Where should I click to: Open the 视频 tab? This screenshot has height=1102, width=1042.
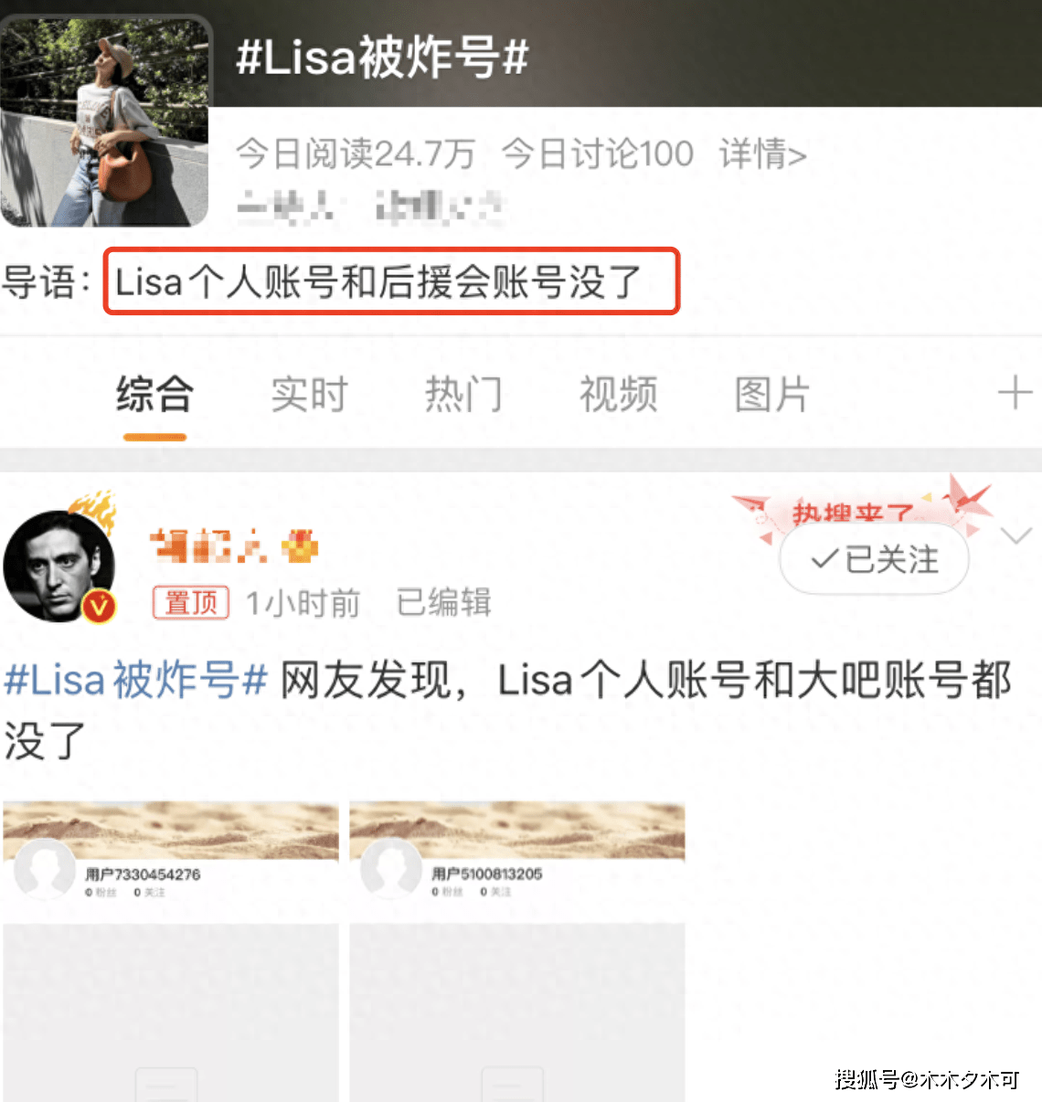coord(619,394)
